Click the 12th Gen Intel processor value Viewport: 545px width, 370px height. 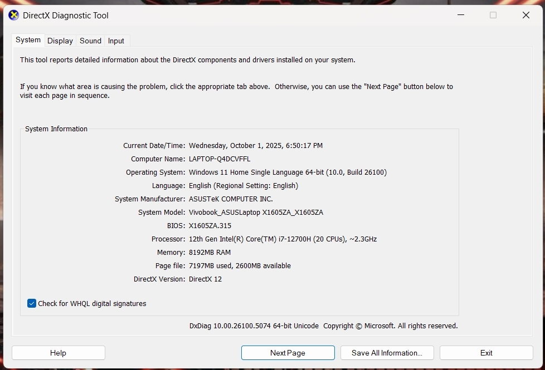click(x=283, y=239)
